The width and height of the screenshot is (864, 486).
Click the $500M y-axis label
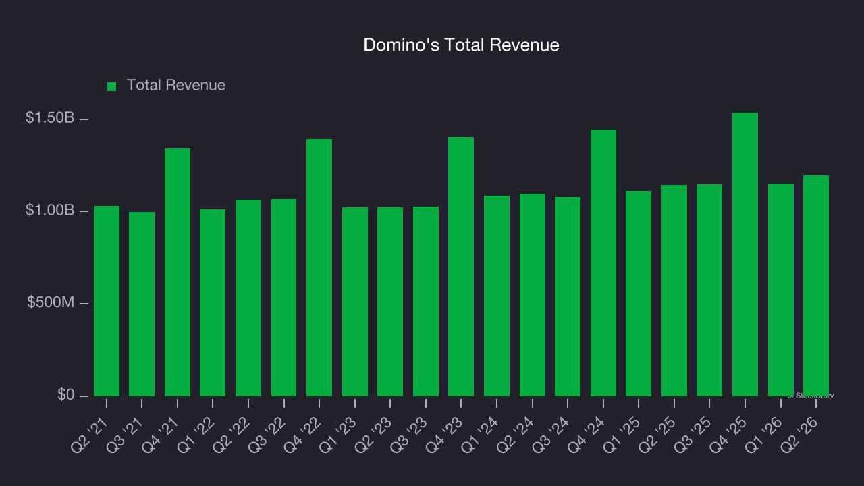[51, 302]
